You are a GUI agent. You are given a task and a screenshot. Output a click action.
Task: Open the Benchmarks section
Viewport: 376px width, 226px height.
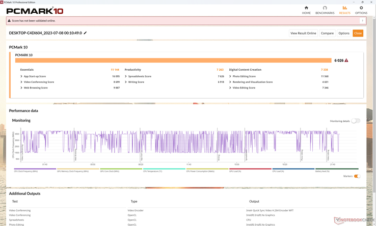click(325, 10)
